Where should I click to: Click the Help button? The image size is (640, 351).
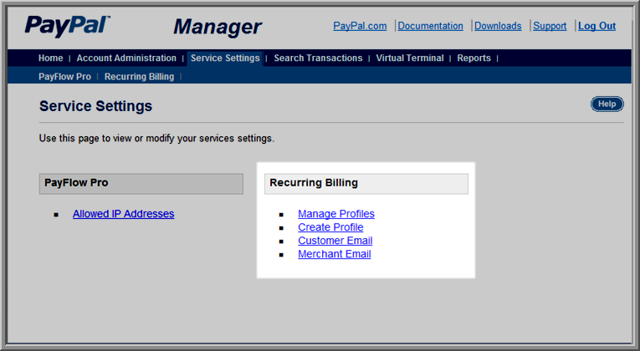(607, 104)
